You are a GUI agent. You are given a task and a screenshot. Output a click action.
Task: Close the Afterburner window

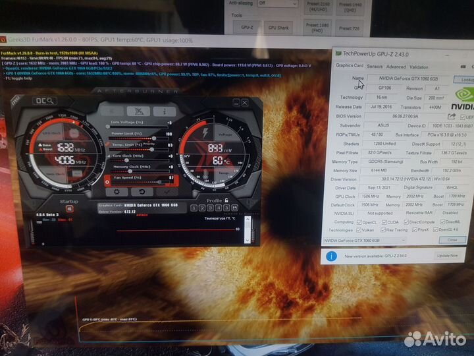click(244, 102)
